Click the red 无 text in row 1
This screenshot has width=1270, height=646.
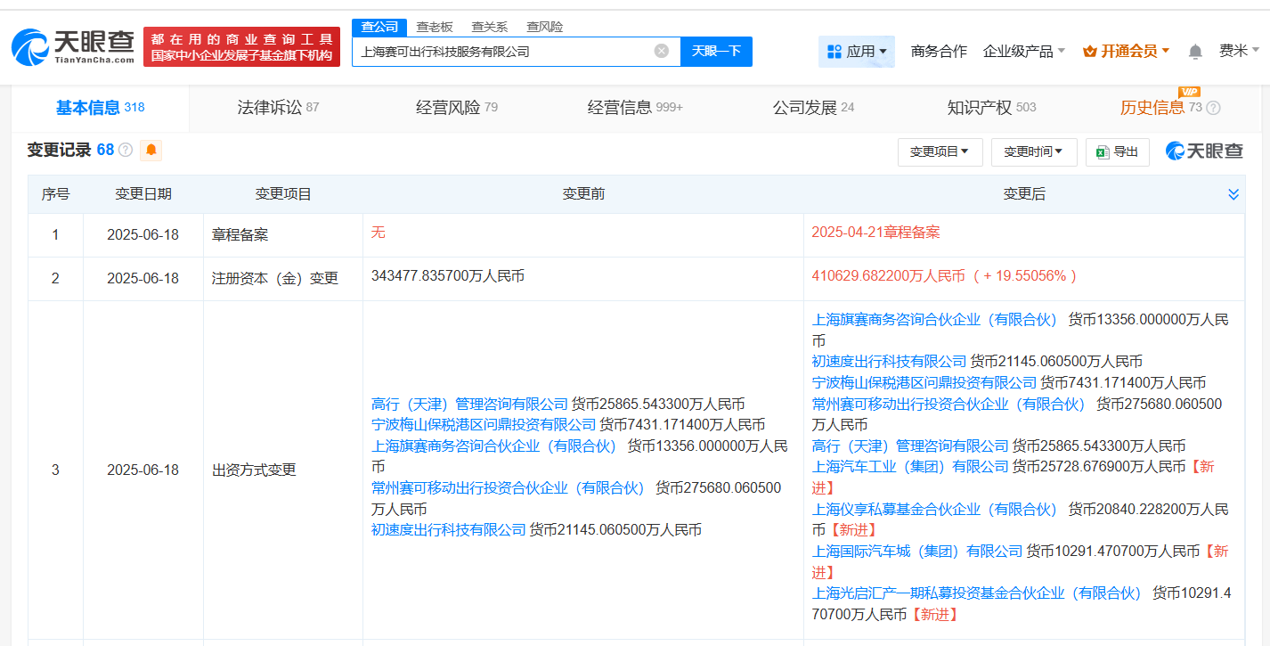click(379, 233)
